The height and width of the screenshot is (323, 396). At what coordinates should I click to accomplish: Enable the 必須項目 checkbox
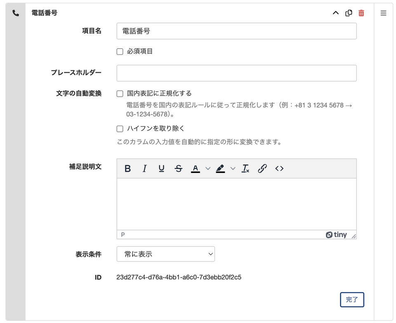coord(120,51)
